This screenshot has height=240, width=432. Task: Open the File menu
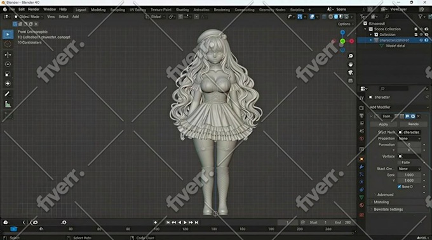click(13, 9)
